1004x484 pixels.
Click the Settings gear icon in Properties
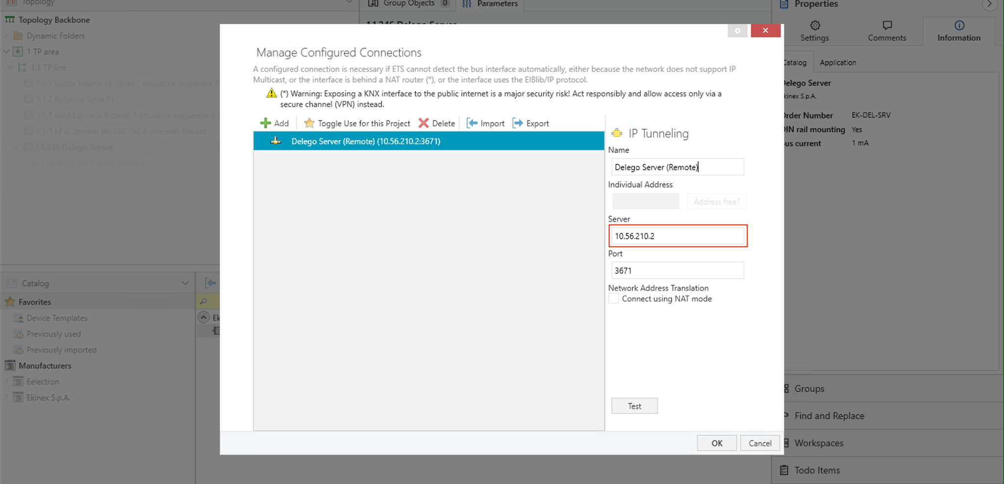815,25
